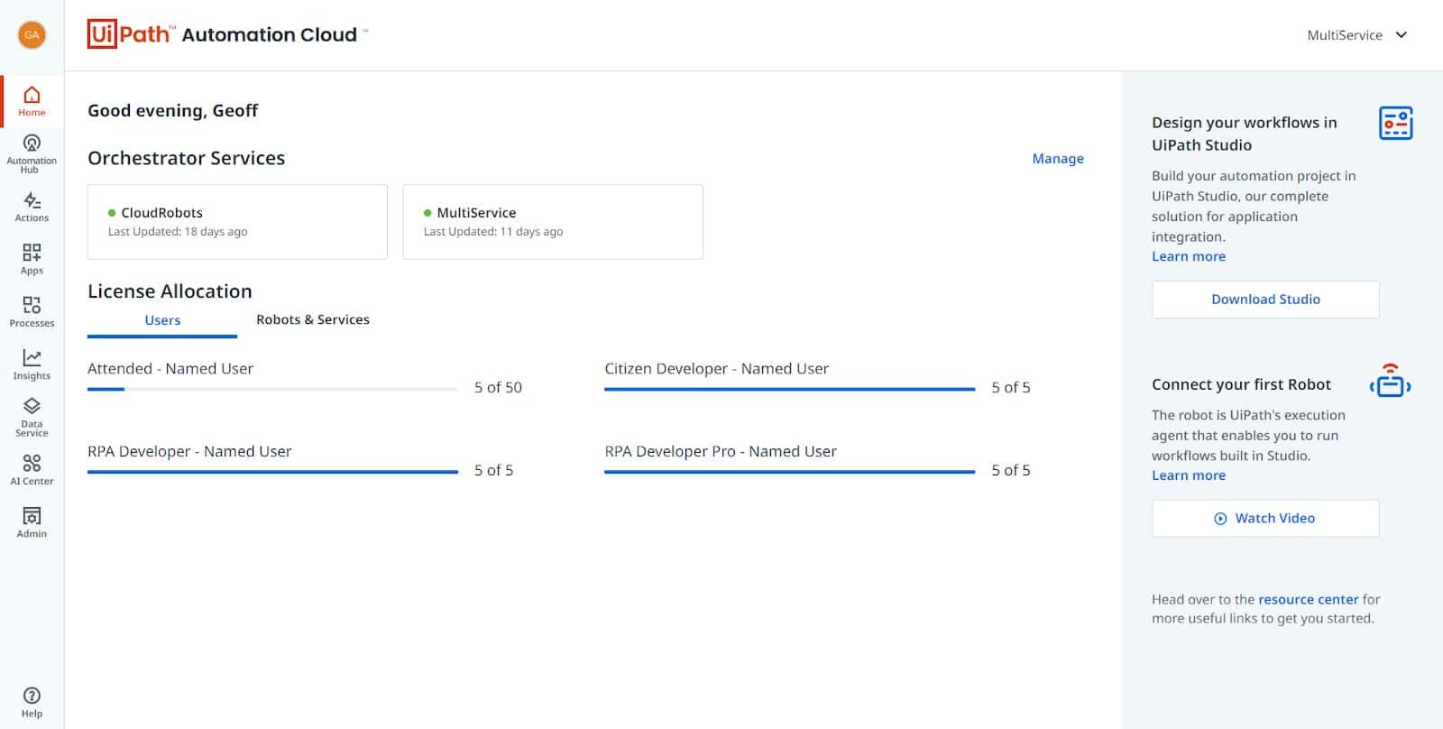Screen dimensions: 1443x729
Task: Open the GA user avatar menu
Action: pos(32,35)
